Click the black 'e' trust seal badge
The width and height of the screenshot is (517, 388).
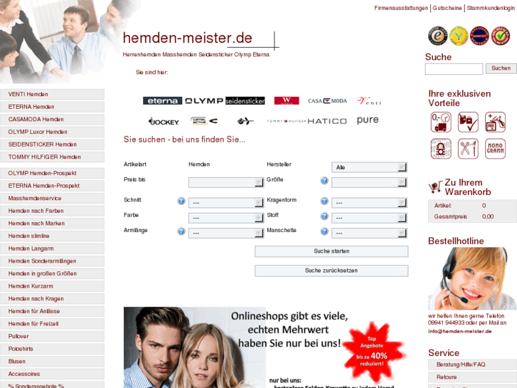point(437,36)
